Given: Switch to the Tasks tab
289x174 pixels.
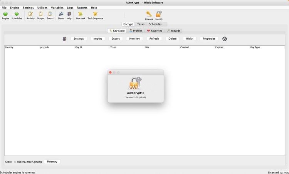Looking at the screenshot, I should point(141,24).
